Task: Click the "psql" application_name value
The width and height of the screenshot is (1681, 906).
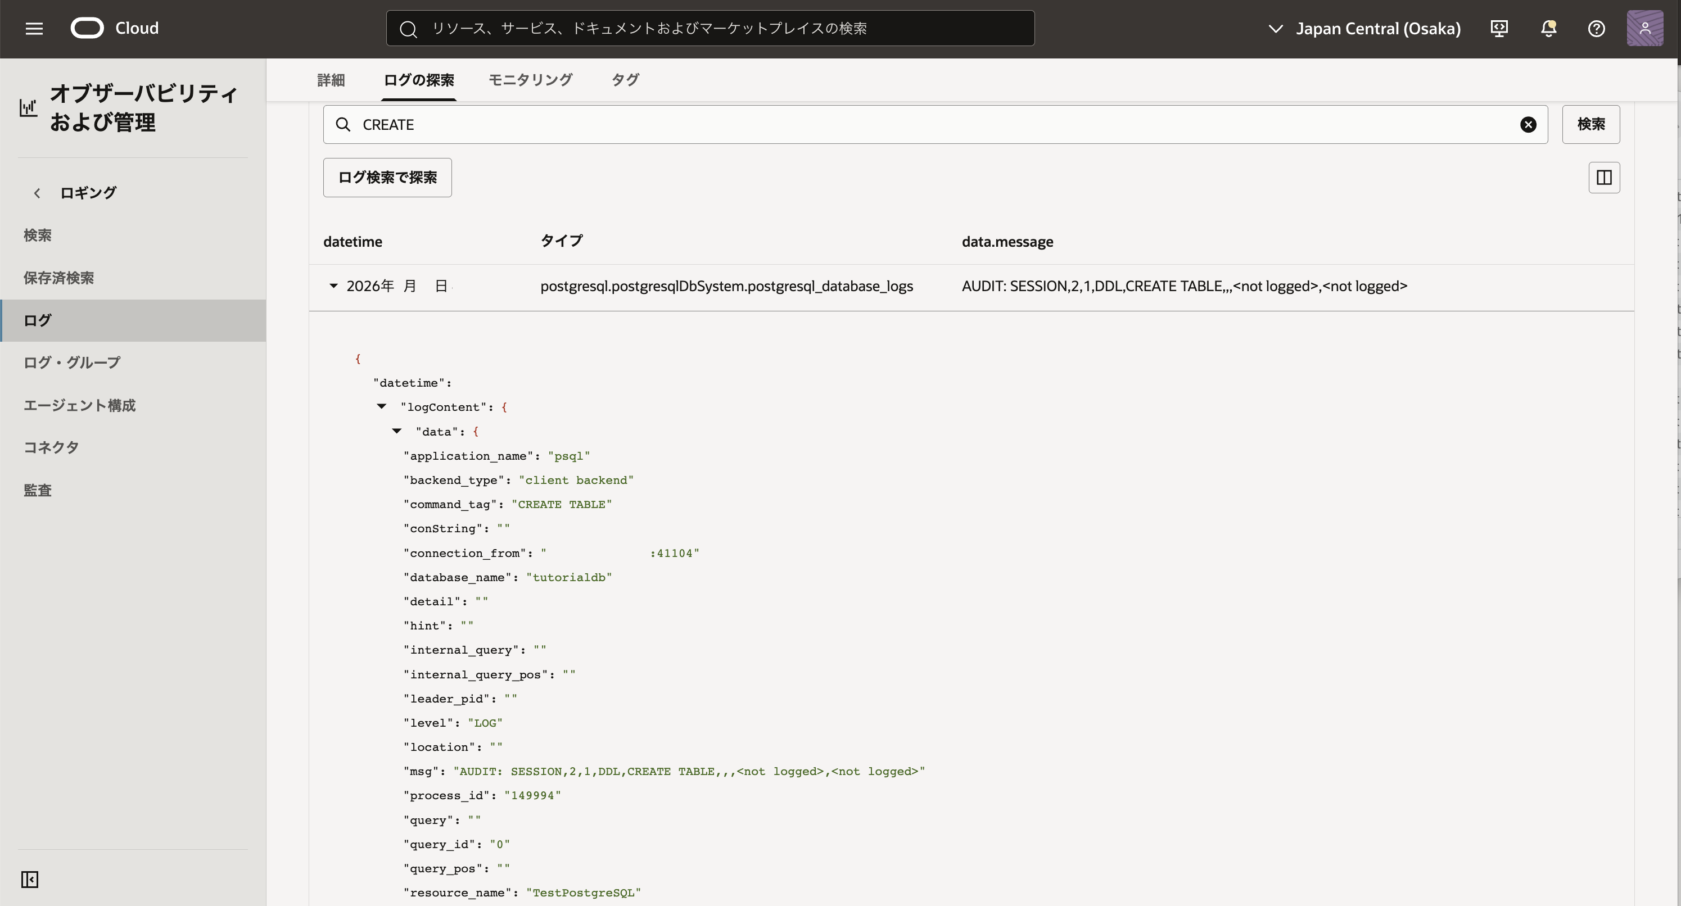Action: pos(568,456)
